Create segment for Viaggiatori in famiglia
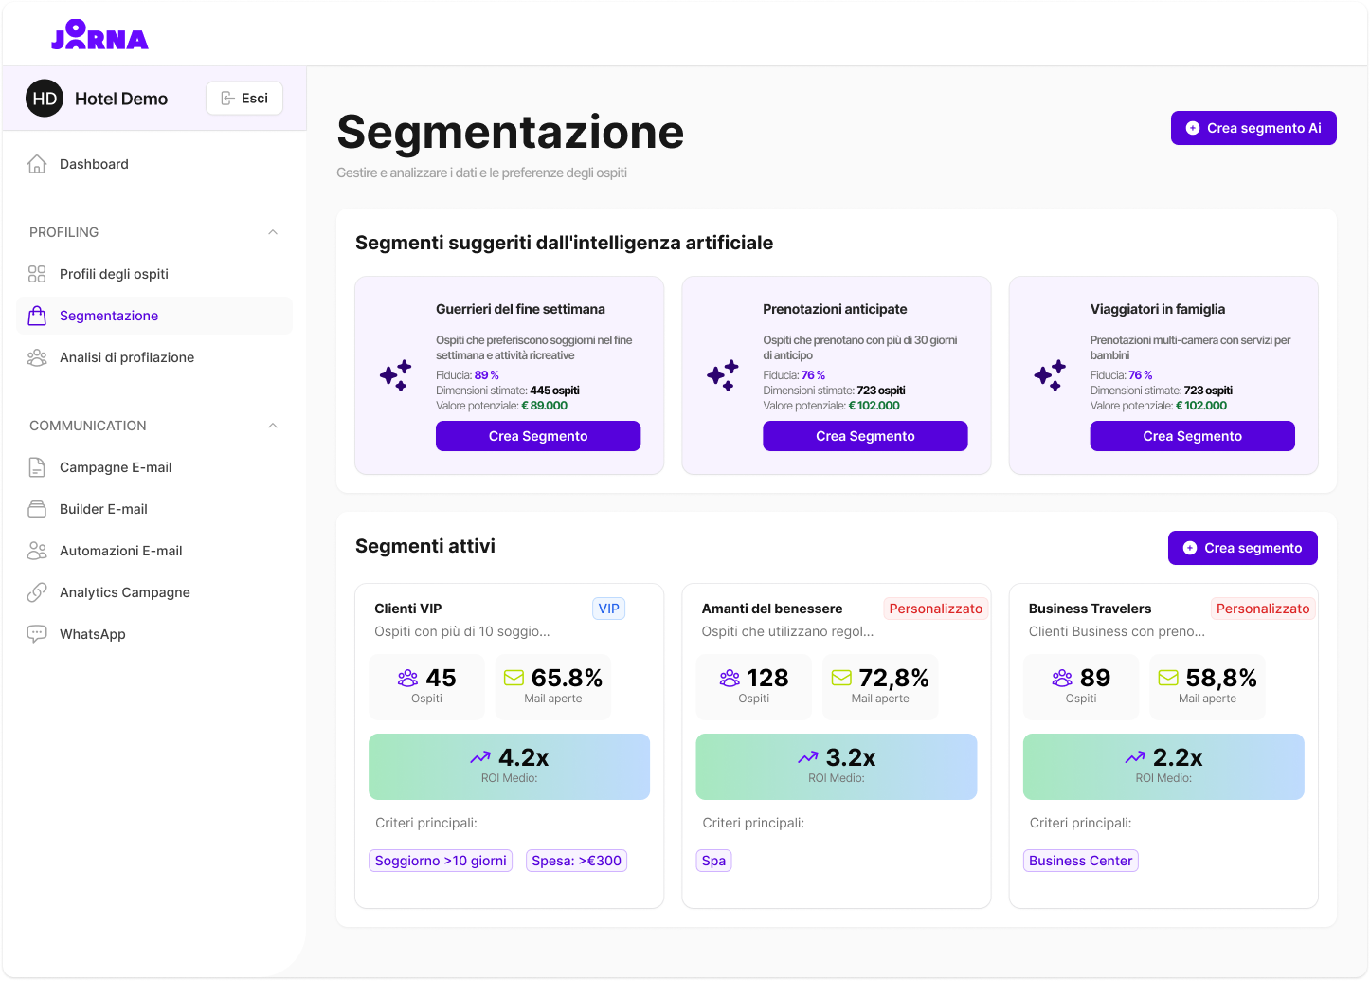 click(1192, 436)
